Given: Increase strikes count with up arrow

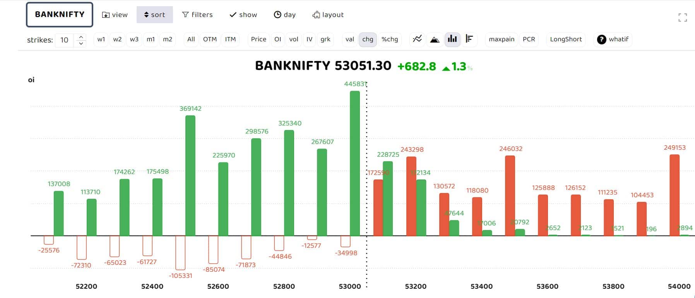Looking at the screenshot, I should pos(81,37).
